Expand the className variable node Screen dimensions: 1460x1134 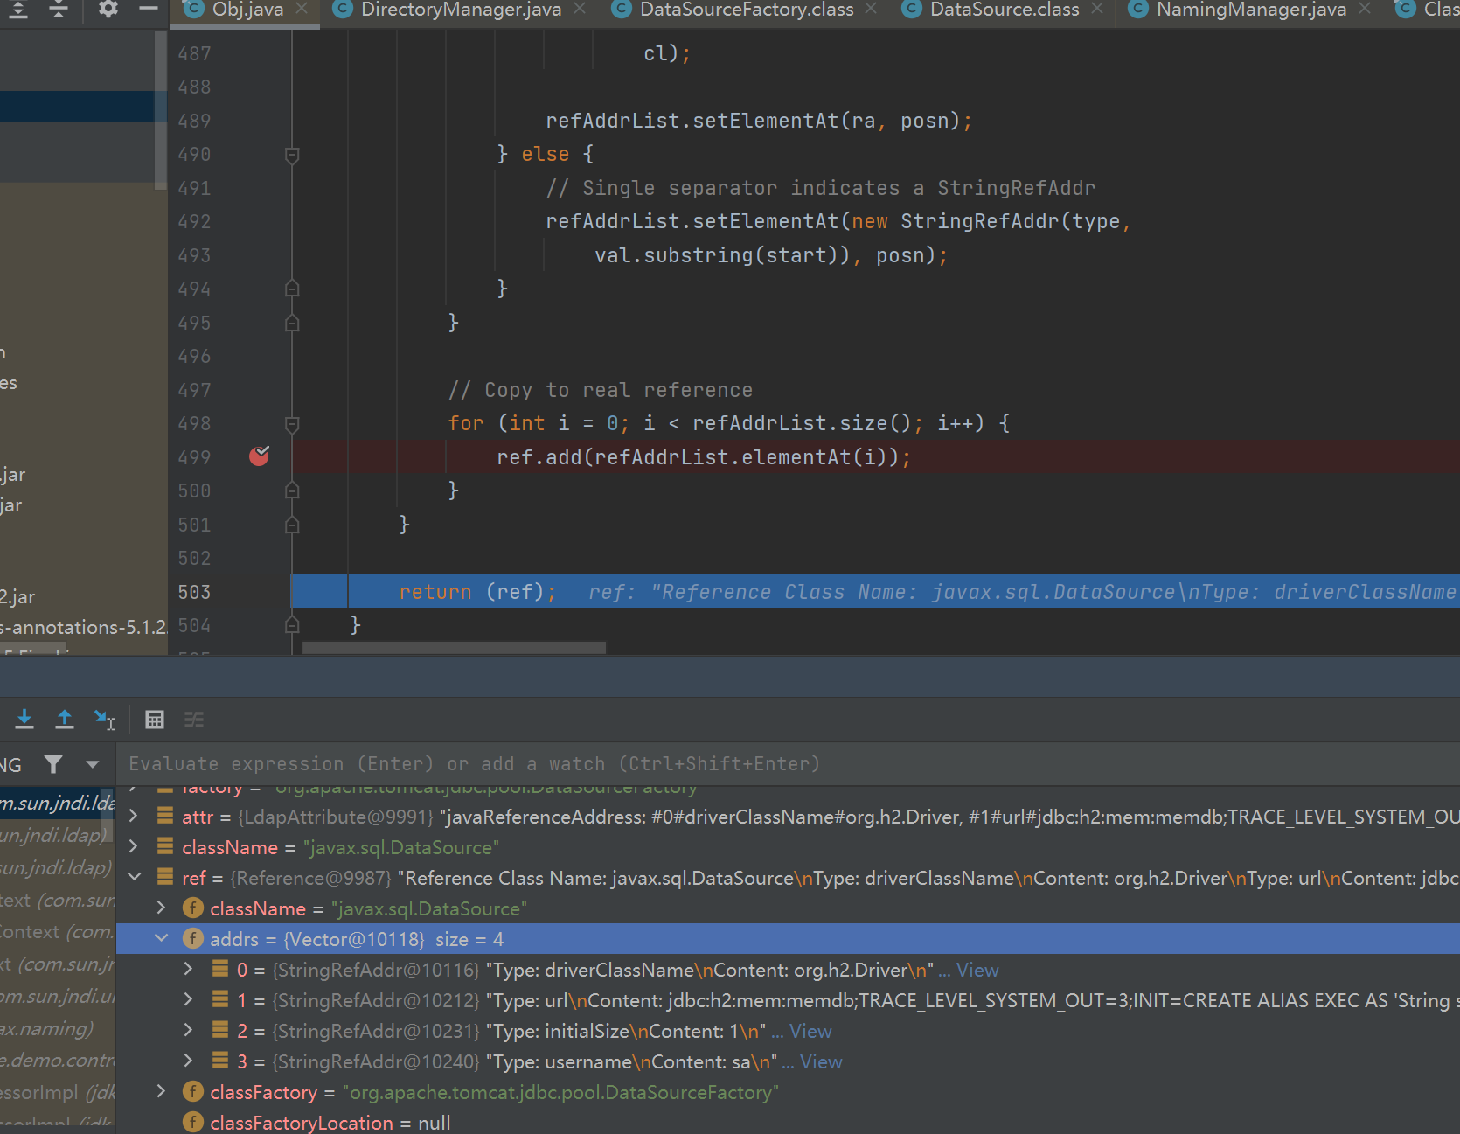[x=134, y=847]
